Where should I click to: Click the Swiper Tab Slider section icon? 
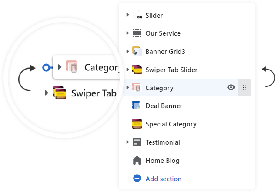137,70
